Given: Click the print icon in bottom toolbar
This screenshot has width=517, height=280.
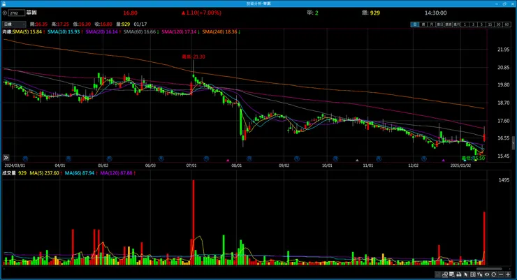Looking at the screenshot, I should coord(458,274).
